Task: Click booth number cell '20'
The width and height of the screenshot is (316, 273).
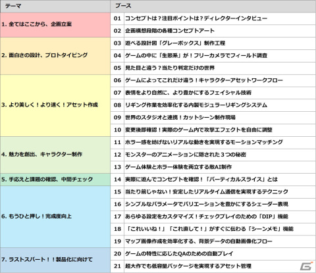Action: [117, 254]
